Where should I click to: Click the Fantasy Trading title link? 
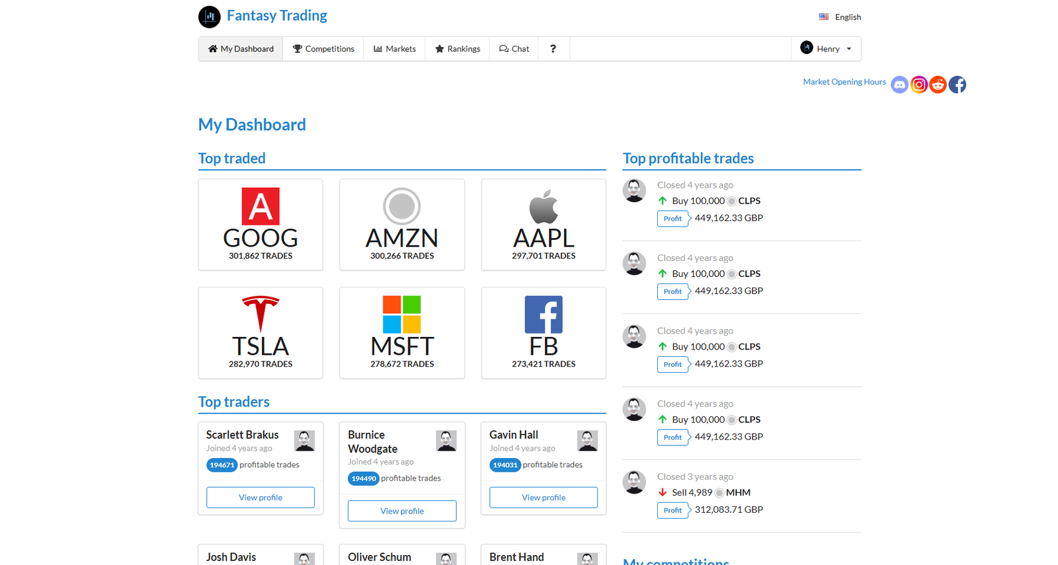pos(276,16)
